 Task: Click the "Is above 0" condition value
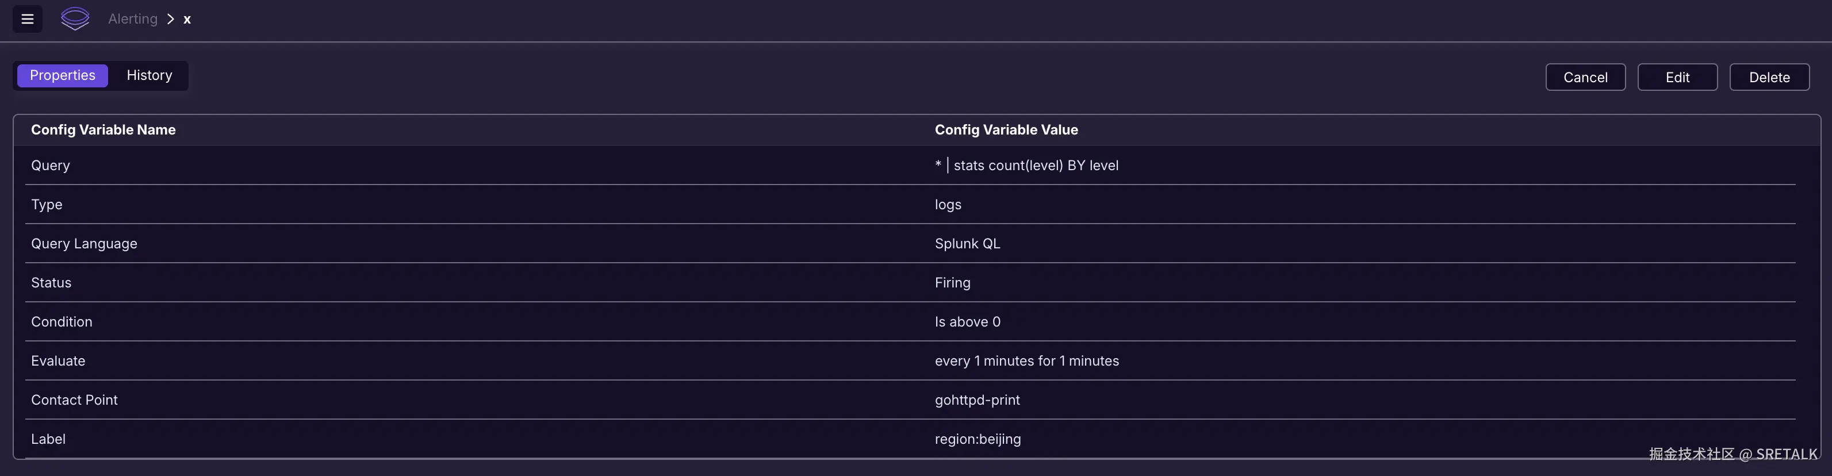coord(967,323)
